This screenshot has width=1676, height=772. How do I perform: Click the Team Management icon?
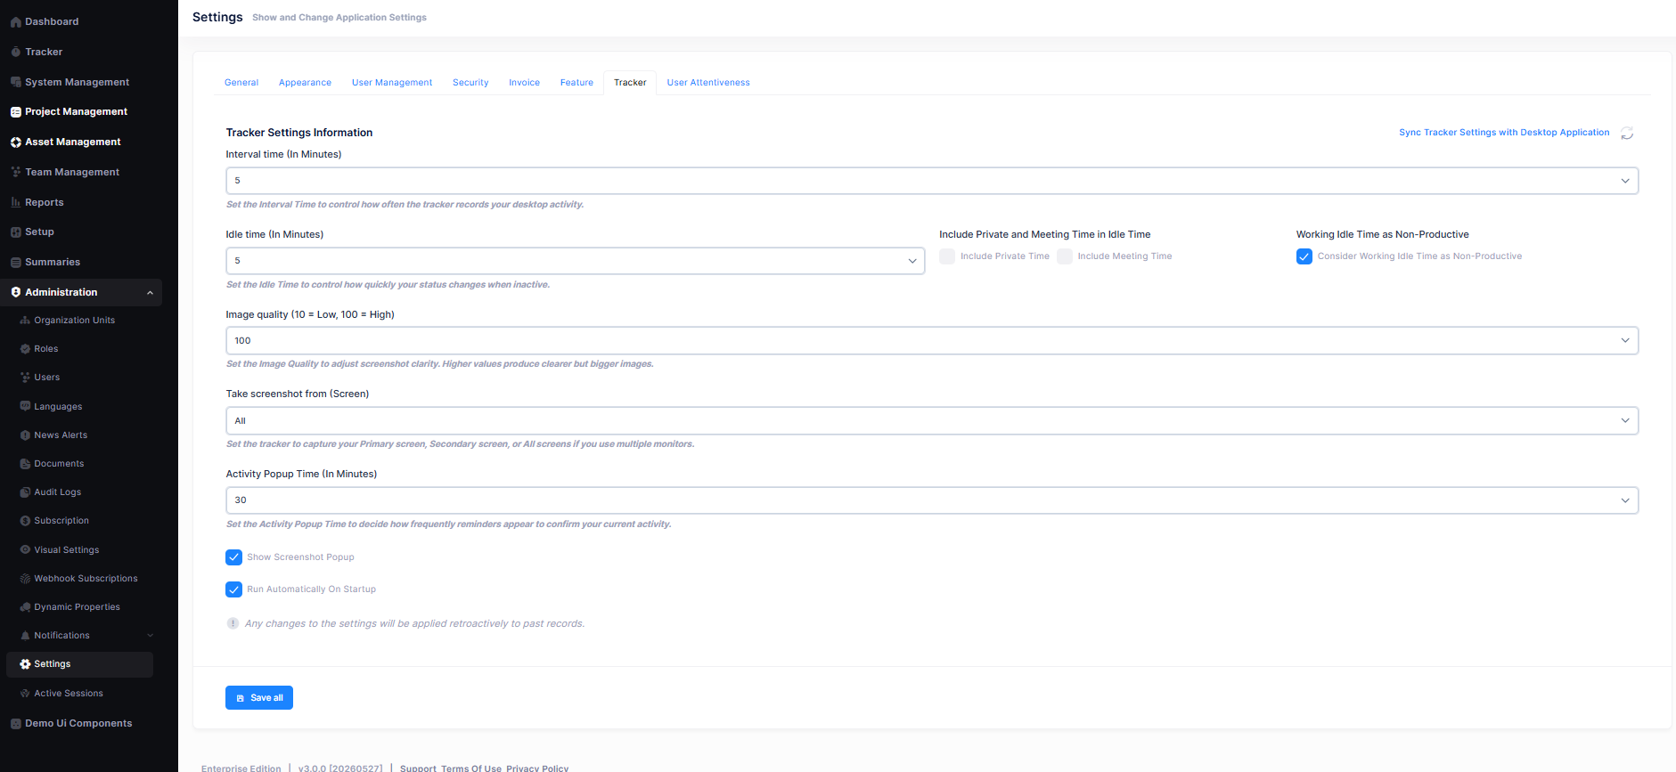(x=15, y=172)
